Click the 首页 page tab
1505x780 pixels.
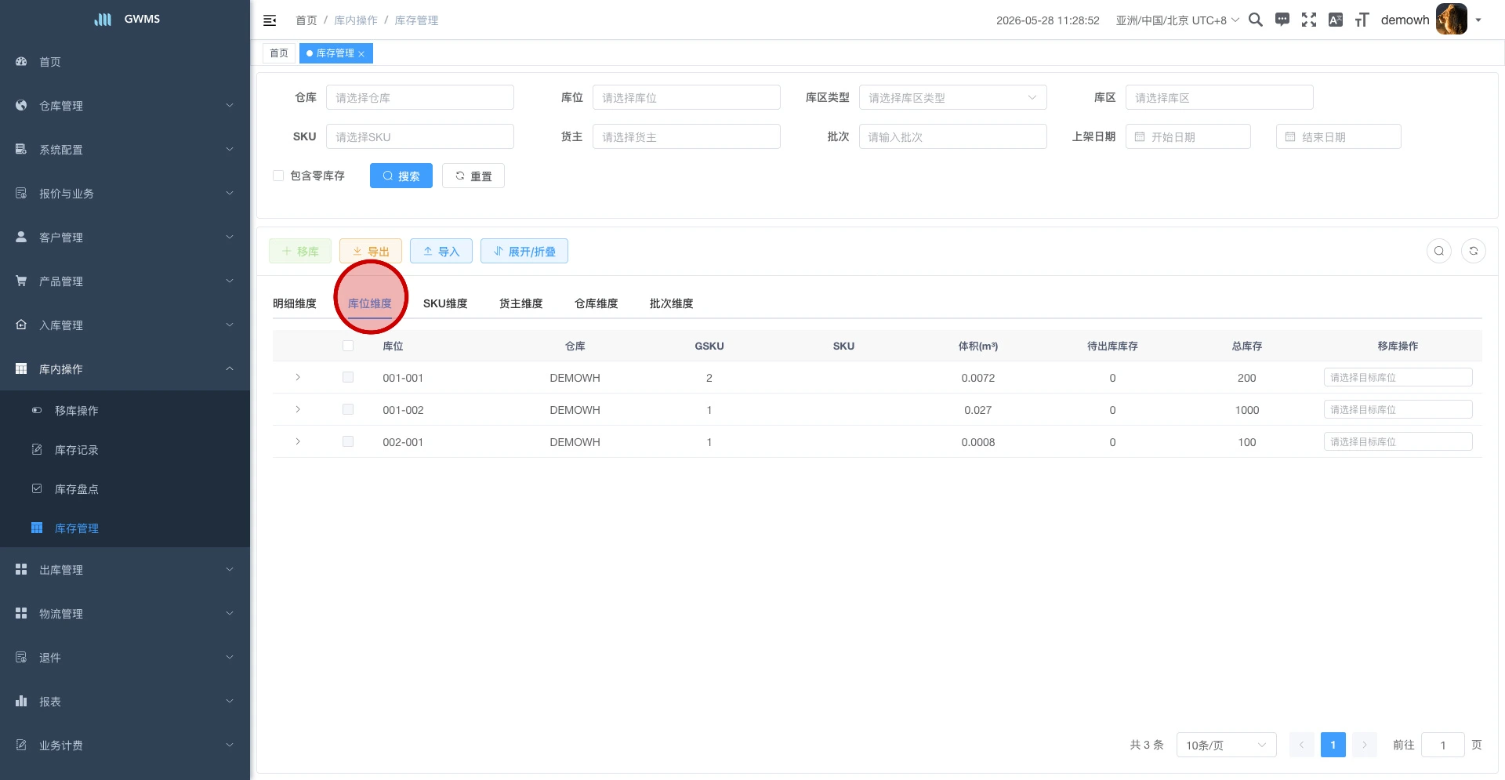(x=279, y=53)
